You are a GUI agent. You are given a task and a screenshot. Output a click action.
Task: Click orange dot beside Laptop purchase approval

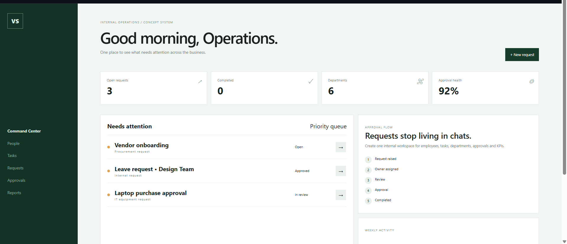click(x=109, y=195)
